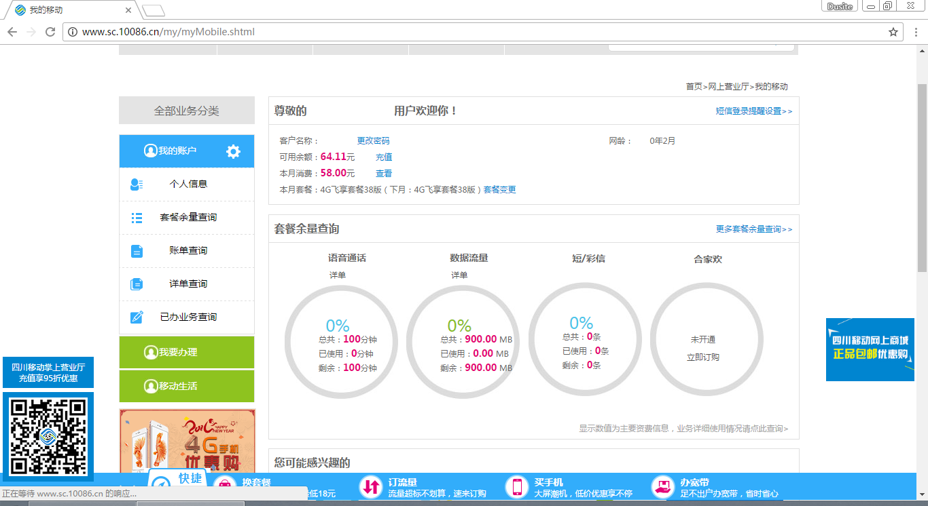This screenshot has height=506, width=928.
Task: Click the 数据流量 usage circle
Action: click(463, 342)
